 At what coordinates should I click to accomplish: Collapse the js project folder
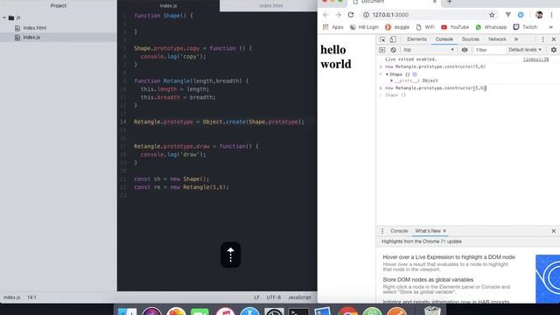4,17
